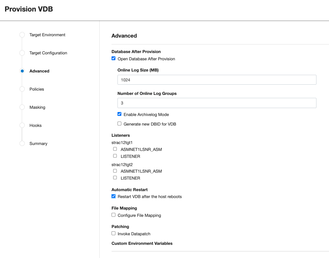Click the Summary step circle
This screenshot has height=258, width=329.
coord(22,143)
